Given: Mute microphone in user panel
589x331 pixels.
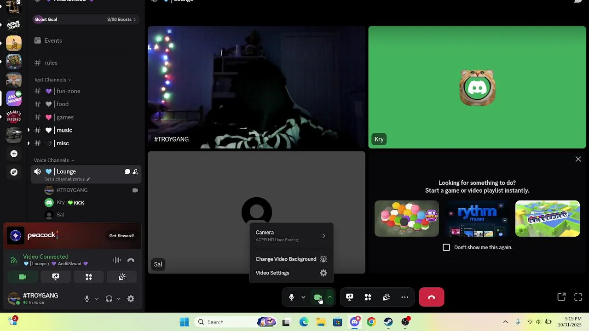Looking at the screenshot, I should pyautogui.click(x=87, y=299).
